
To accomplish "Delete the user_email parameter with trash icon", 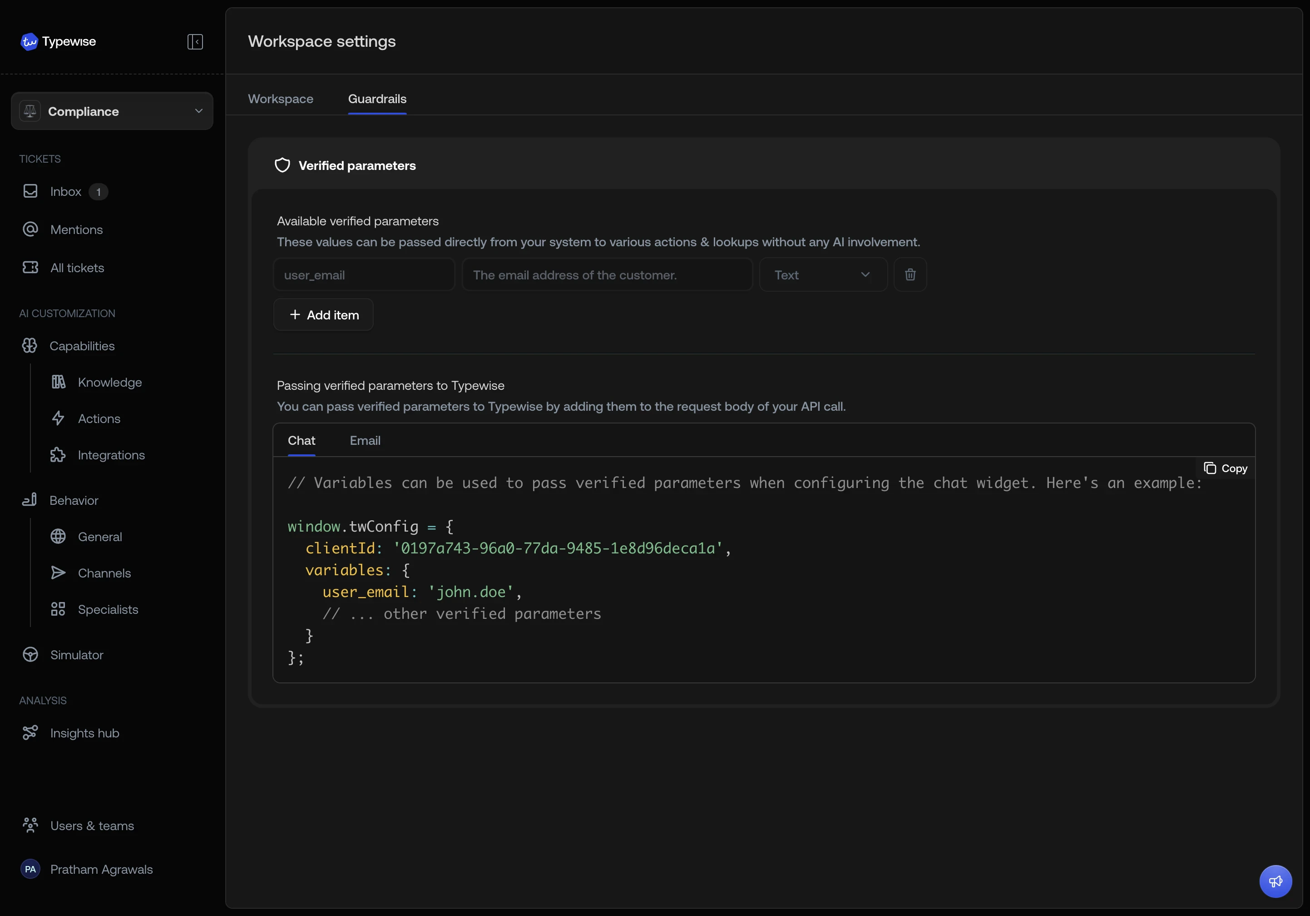I will click(x=910, y=275).
